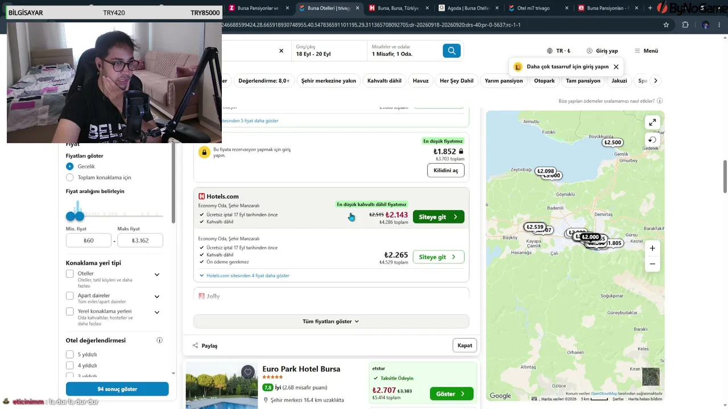Click the Maks fiyat input field

(x=140, y=240)
